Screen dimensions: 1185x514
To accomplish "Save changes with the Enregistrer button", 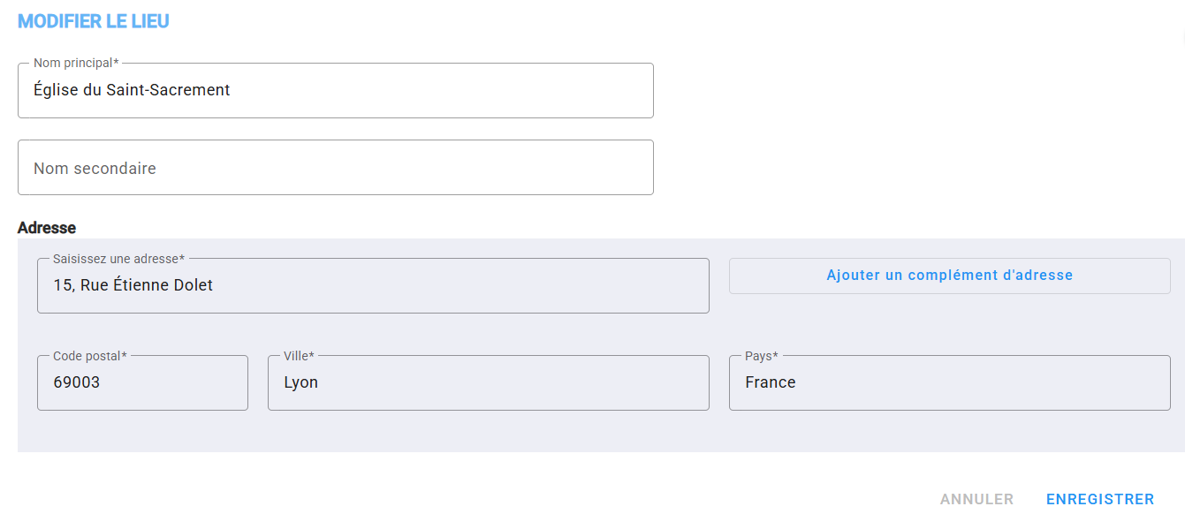I will tap(1100, 499).
